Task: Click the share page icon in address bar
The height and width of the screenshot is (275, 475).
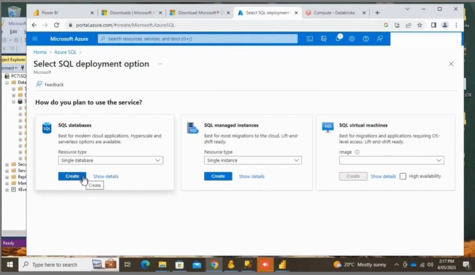Action: click(x=408, y=25)
